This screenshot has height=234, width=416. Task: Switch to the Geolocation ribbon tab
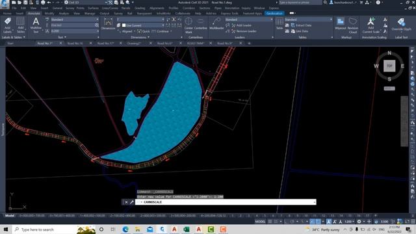coord(274,13)
